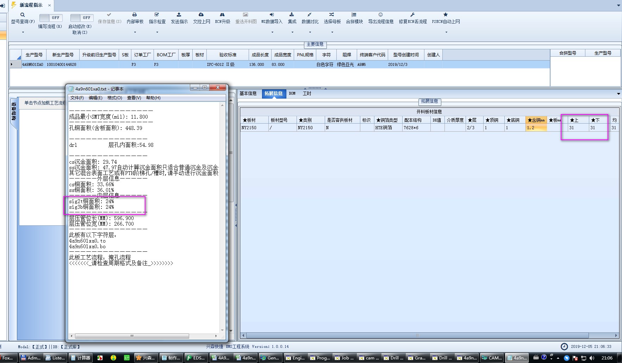Click the ★铜箔类型 column header
622x363 pixels.
pos(388,120)
